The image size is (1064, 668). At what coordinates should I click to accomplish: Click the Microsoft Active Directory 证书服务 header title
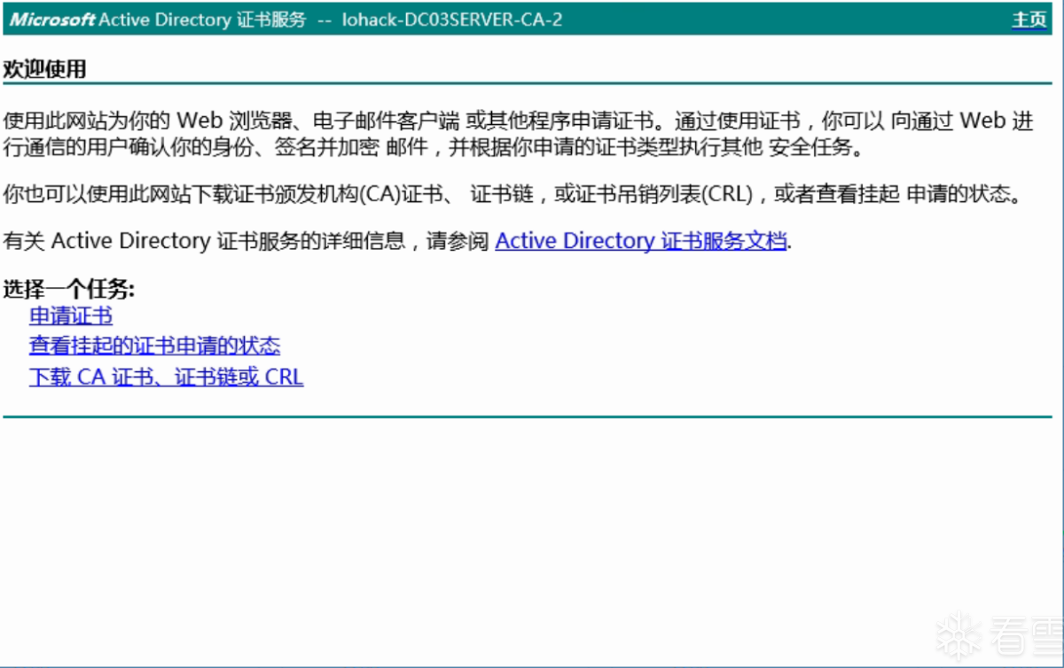(158, 19)
